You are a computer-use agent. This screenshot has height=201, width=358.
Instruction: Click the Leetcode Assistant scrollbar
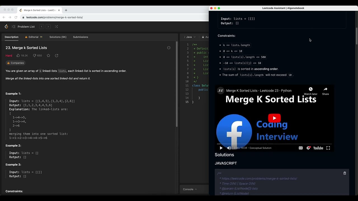(357, 35)
